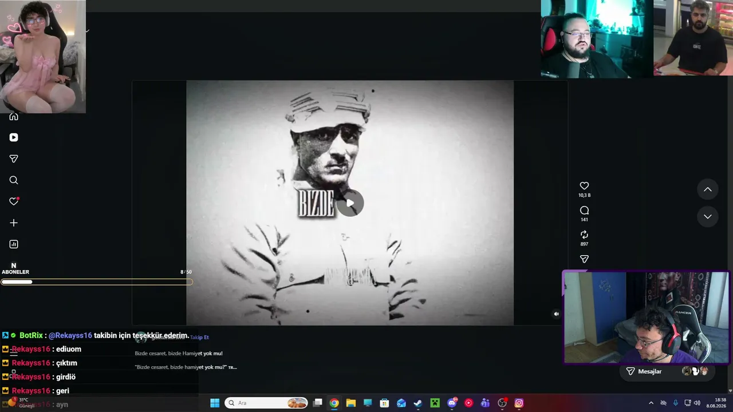Go to the Home feed from the sidebar
The height and width of the screenshot is (412, 733).
[14, 116]
